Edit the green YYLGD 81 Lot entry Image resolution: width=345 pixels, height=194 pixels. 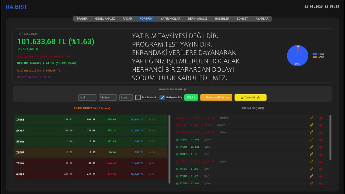coord(312,147)
